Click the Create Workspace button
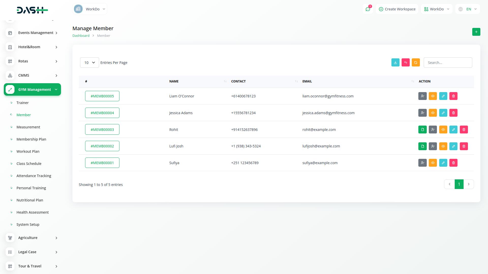 click(397, 9)
